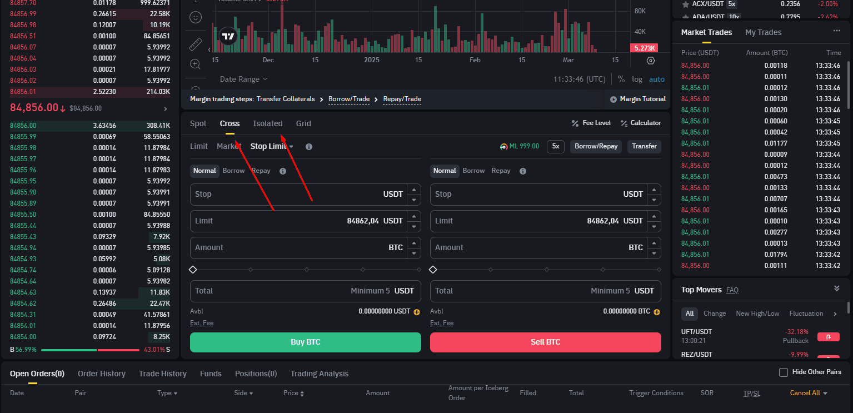
Task: Click the Buy BTC button
Action: (306, 342)
